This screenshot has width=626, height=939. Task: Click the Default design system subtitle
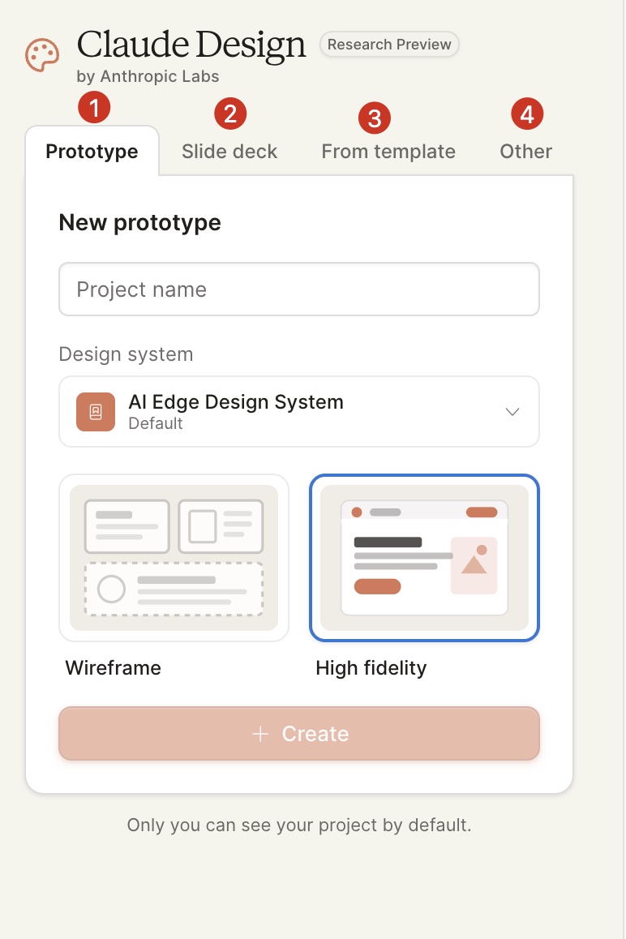pos(156,423)
